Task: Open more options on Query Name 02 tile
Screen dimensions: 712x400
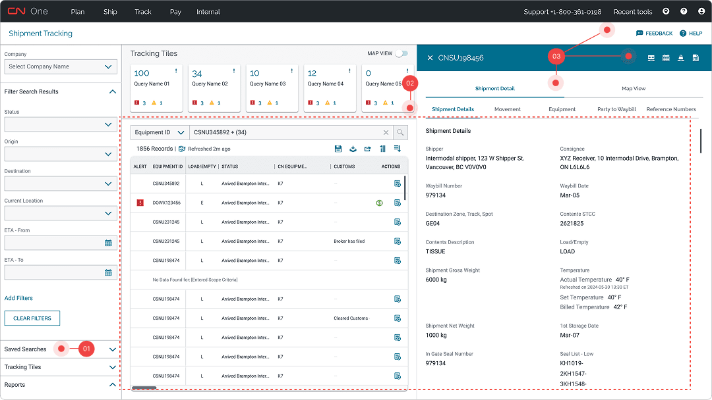Action: click(234, 70)
